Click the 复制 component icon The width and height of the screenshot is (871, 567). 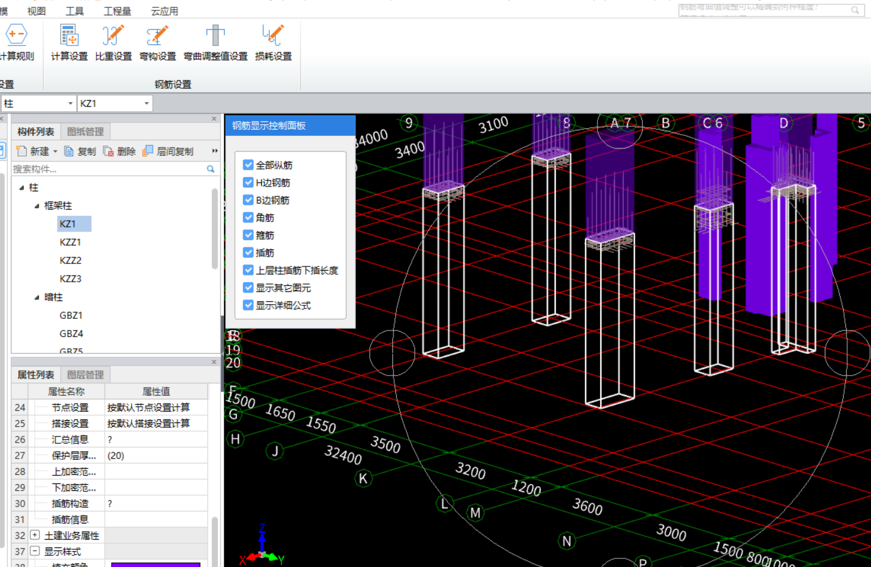[x=69, y=151]
